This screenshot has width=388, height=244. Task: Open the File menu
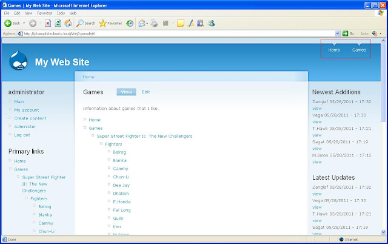7,13
